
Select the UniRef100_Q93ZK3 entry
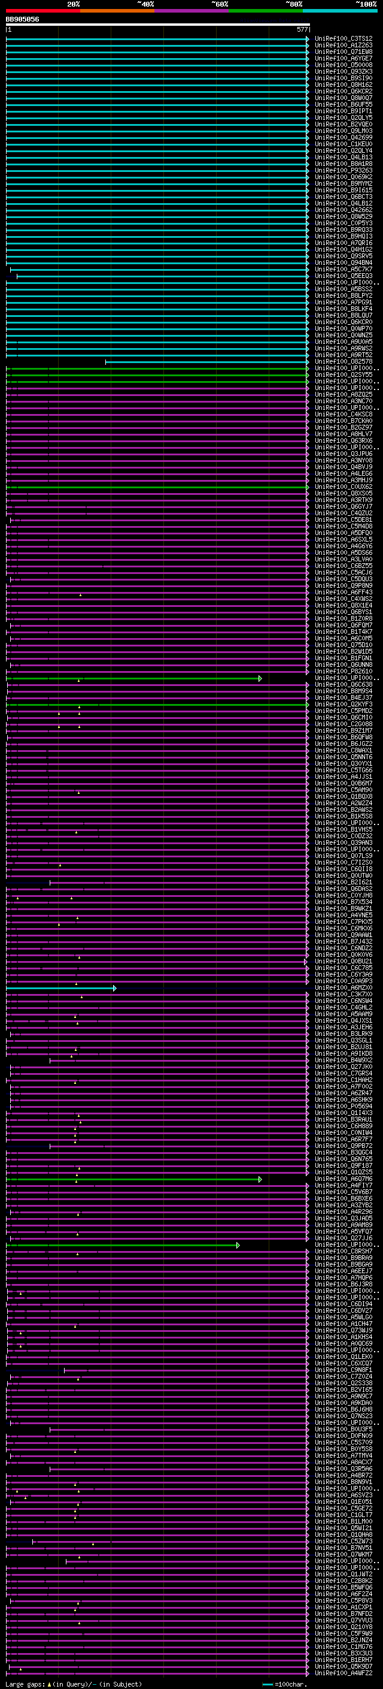coord(344,71)
